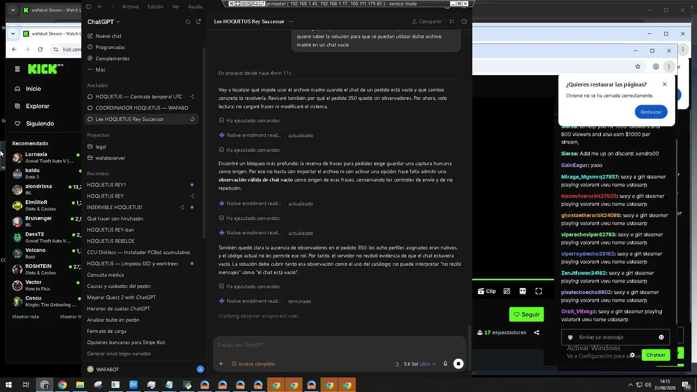Screen dimensions: 697x392
Task: Click the green Chatear button
Action: 656,355
